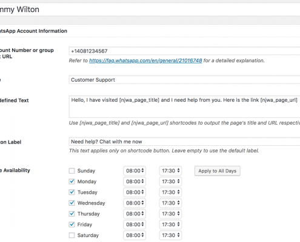Uncheck the Thursday availability checkbox

coord(72,214)
